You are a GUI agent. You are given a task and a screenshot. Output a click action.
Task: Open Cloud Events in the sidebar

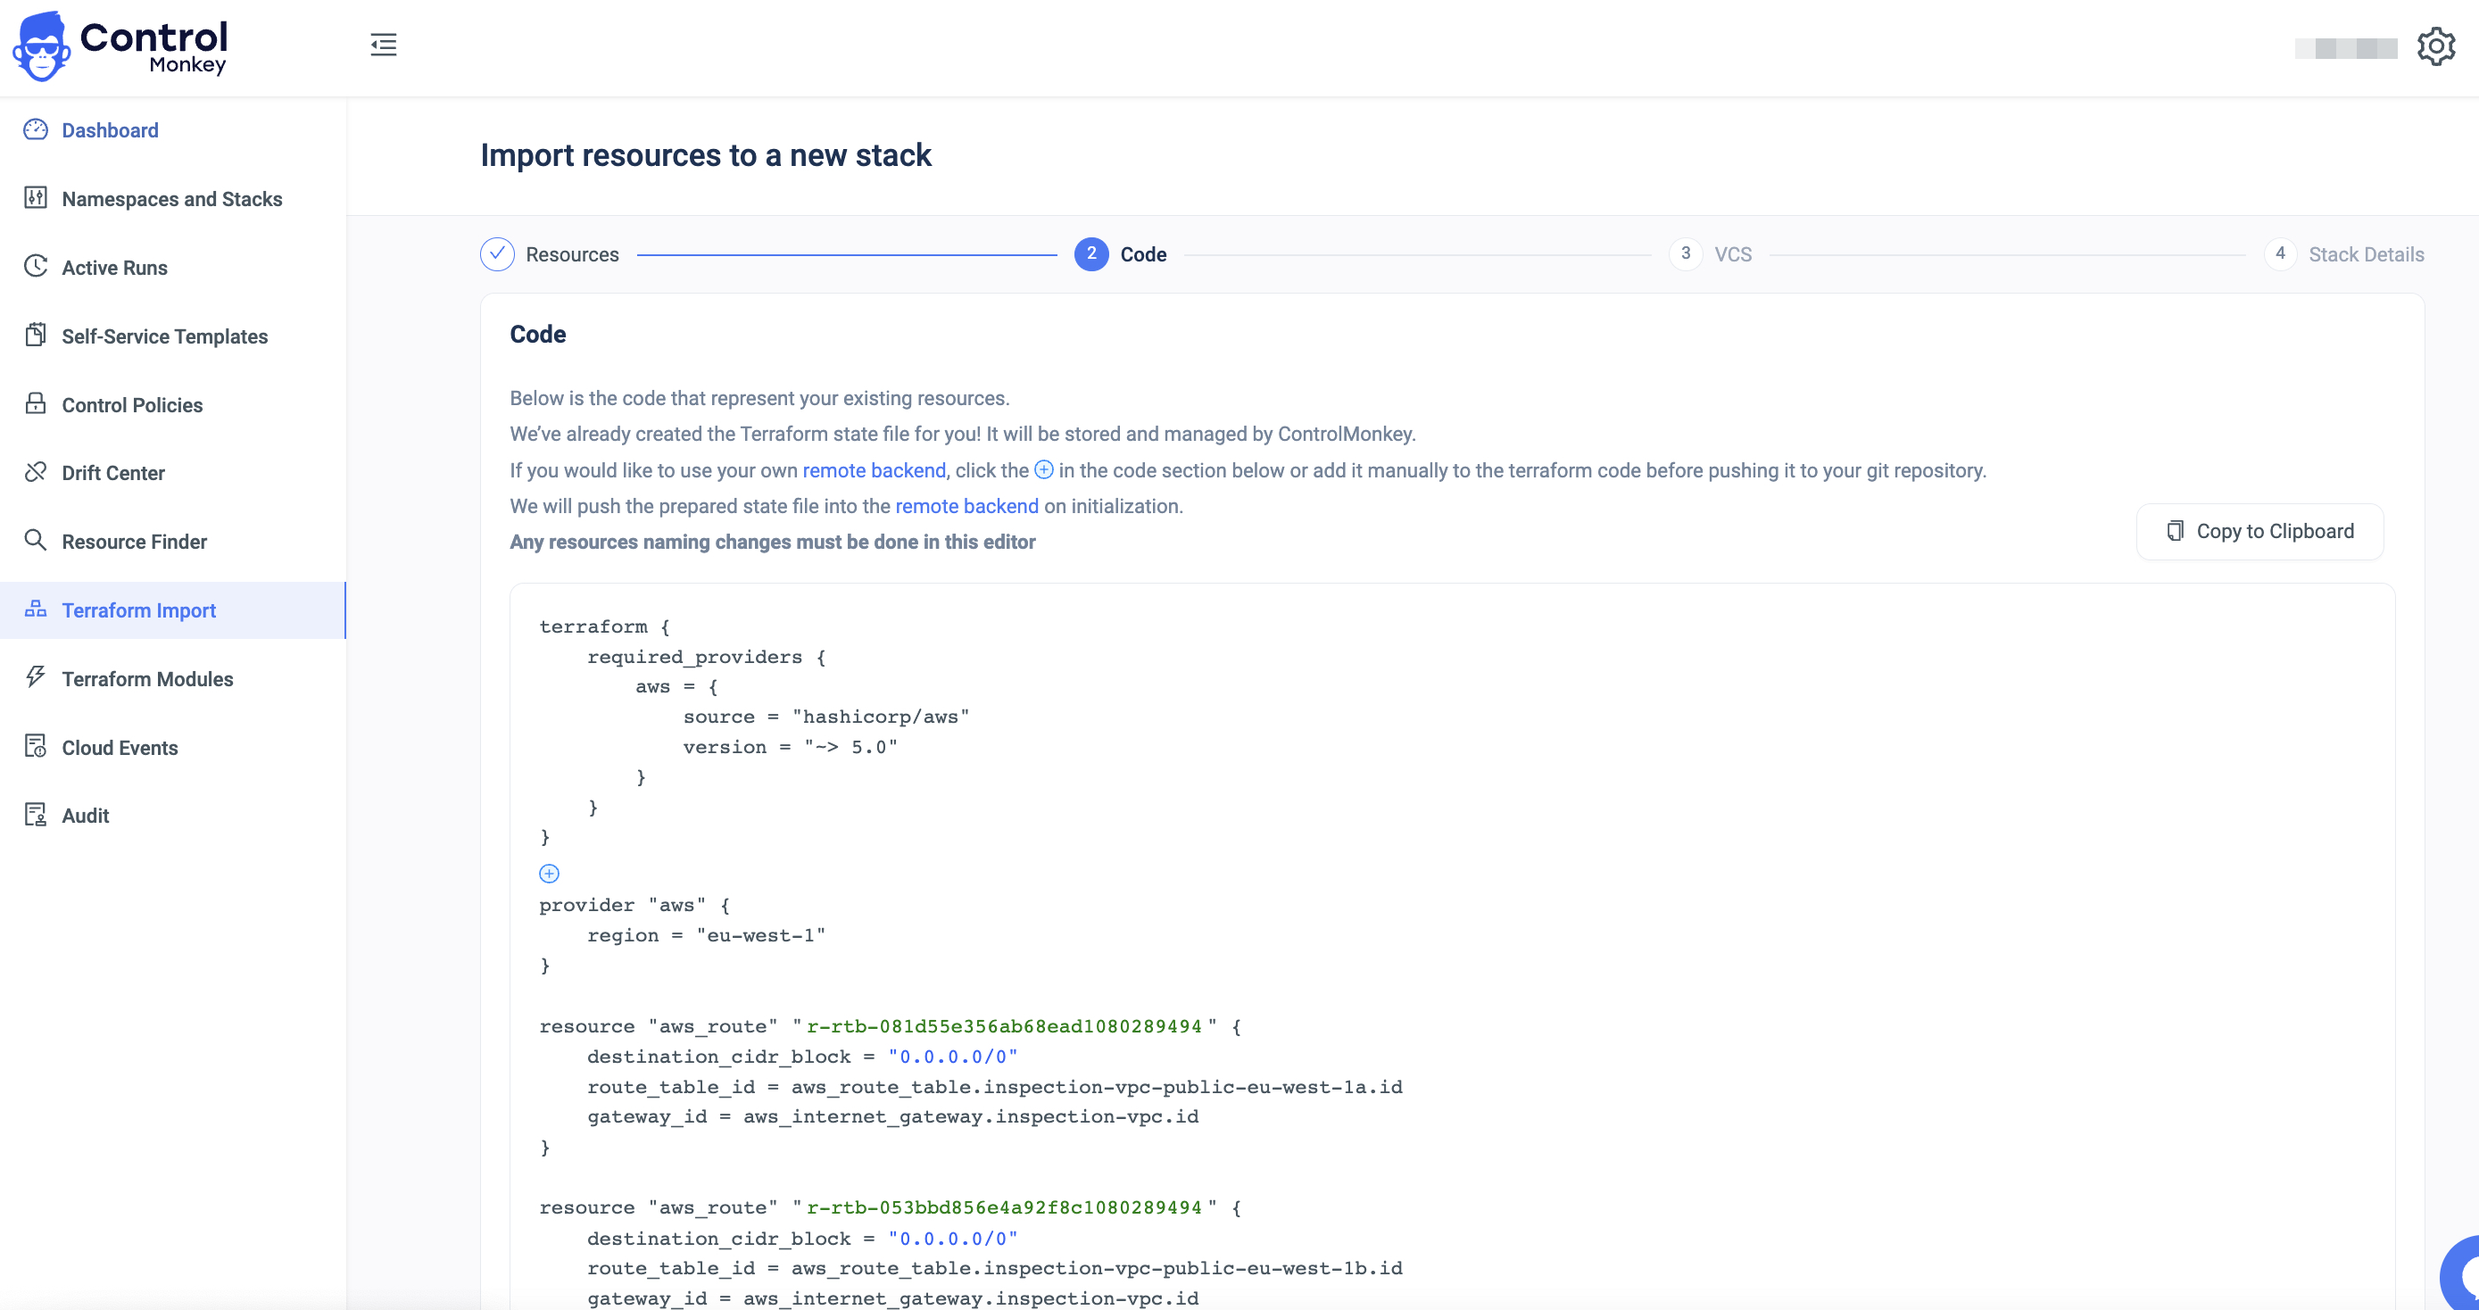click(120, 747)
